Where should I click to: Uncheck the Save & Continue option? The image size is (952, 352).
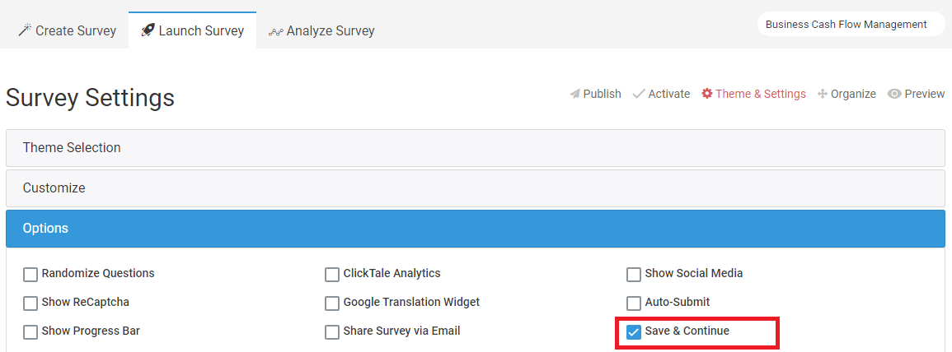pyautogui.click(x=634, y=332)
